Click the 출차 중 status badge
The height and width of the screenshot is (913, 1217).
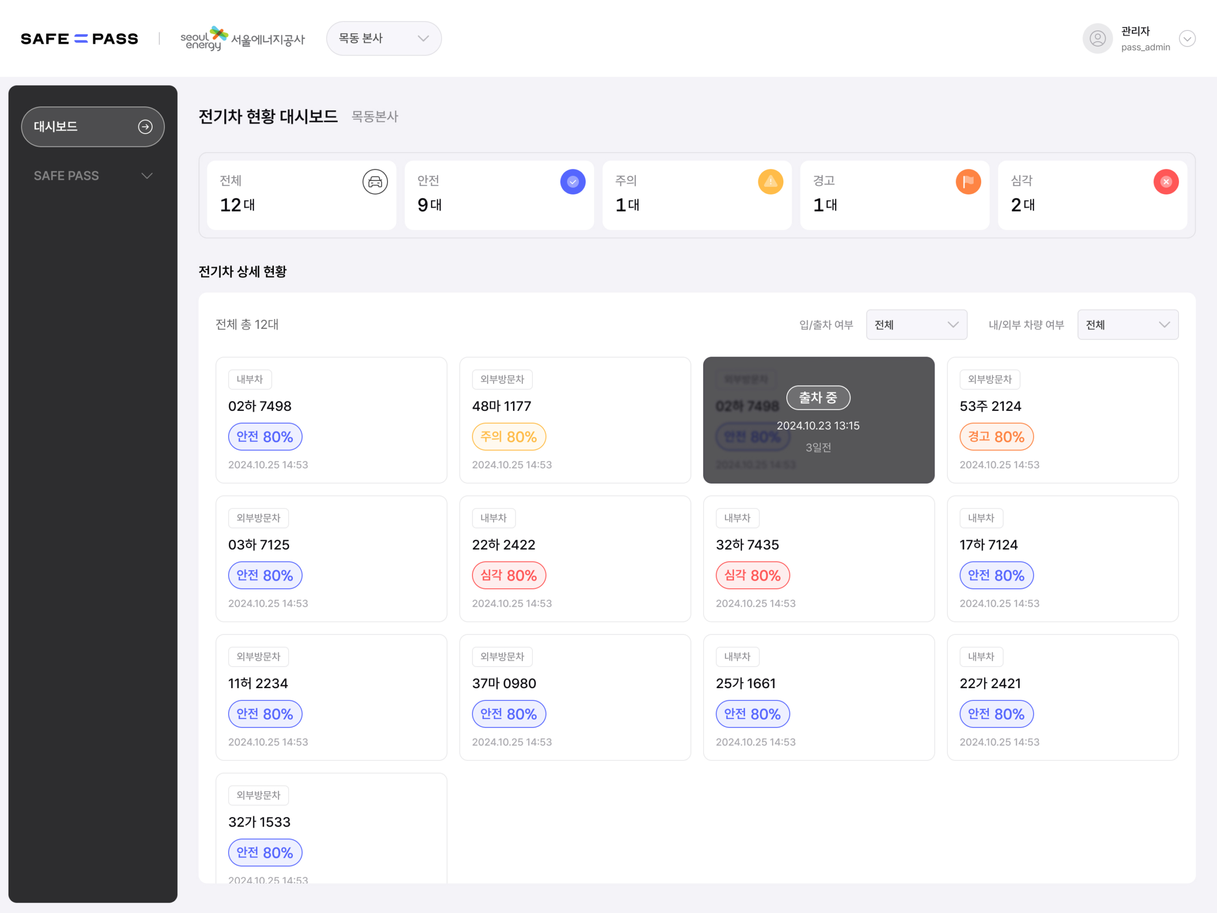tap(818, 398)
